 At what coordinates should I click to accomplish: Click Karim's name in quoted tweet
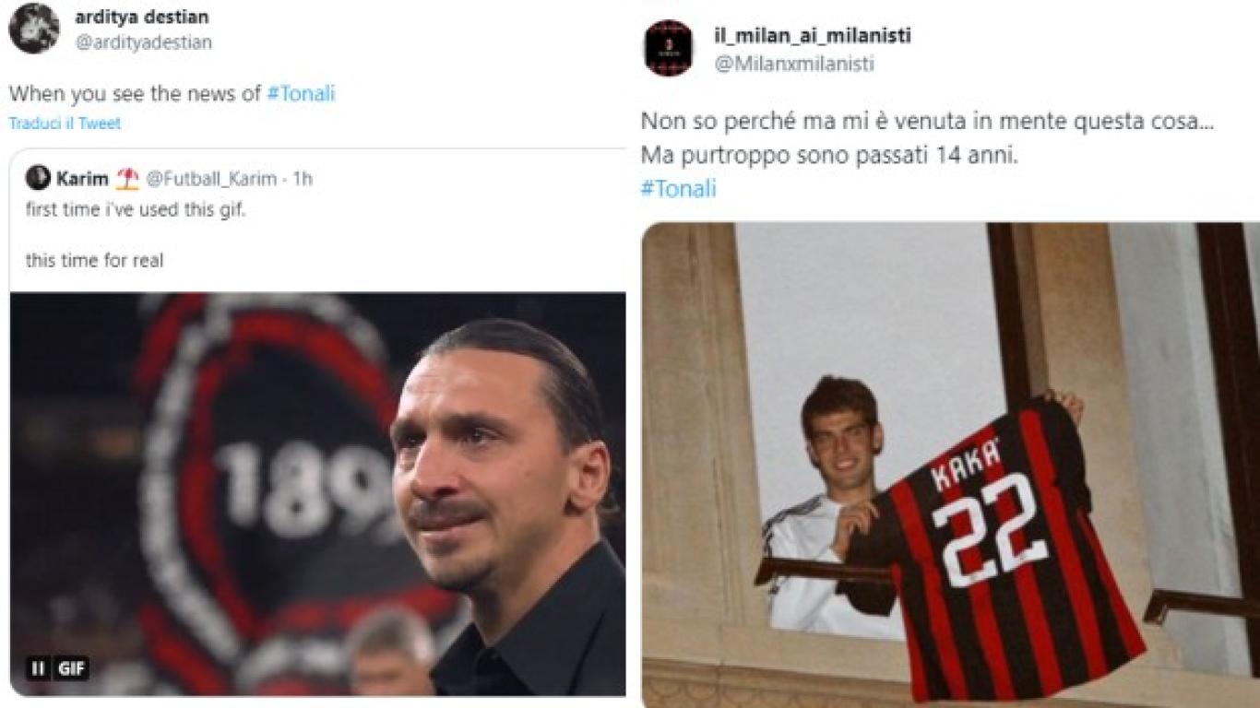click(82, 178)
